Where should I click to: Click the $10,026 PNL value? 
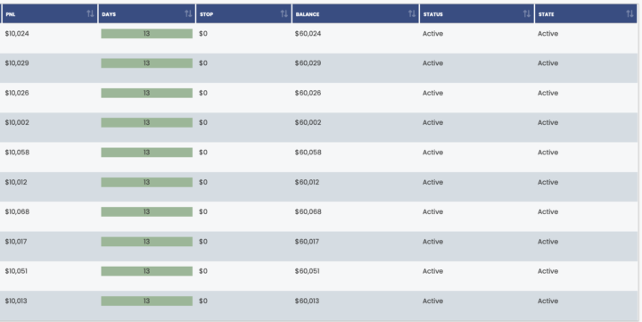pyautogui.click(x=17, y=93)
